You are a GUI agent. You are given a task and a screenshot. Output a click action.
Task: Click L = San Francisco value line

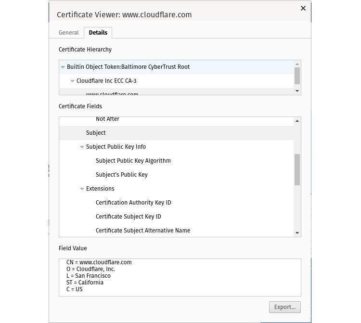89,276
